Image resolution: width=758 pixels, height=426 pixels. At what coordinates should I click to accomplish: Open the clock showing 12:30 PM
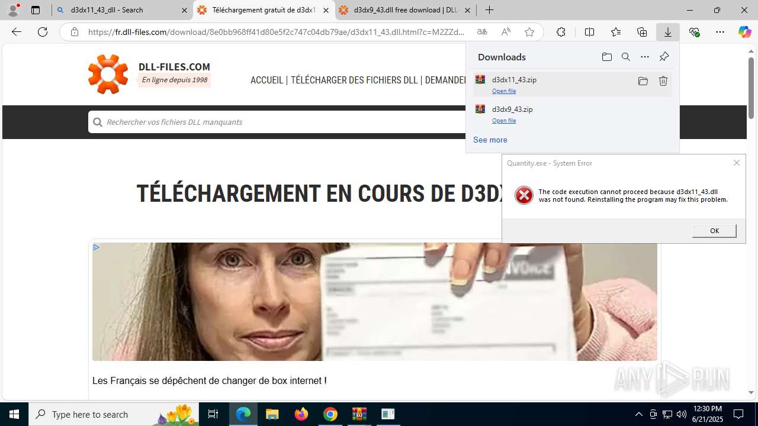click(x=707, y=414)
